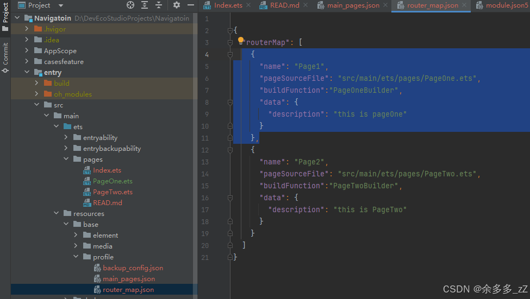This screenshot has width=530, height=299.
Task: Click the backup_config.json file icon
Action: click(97, 268)
